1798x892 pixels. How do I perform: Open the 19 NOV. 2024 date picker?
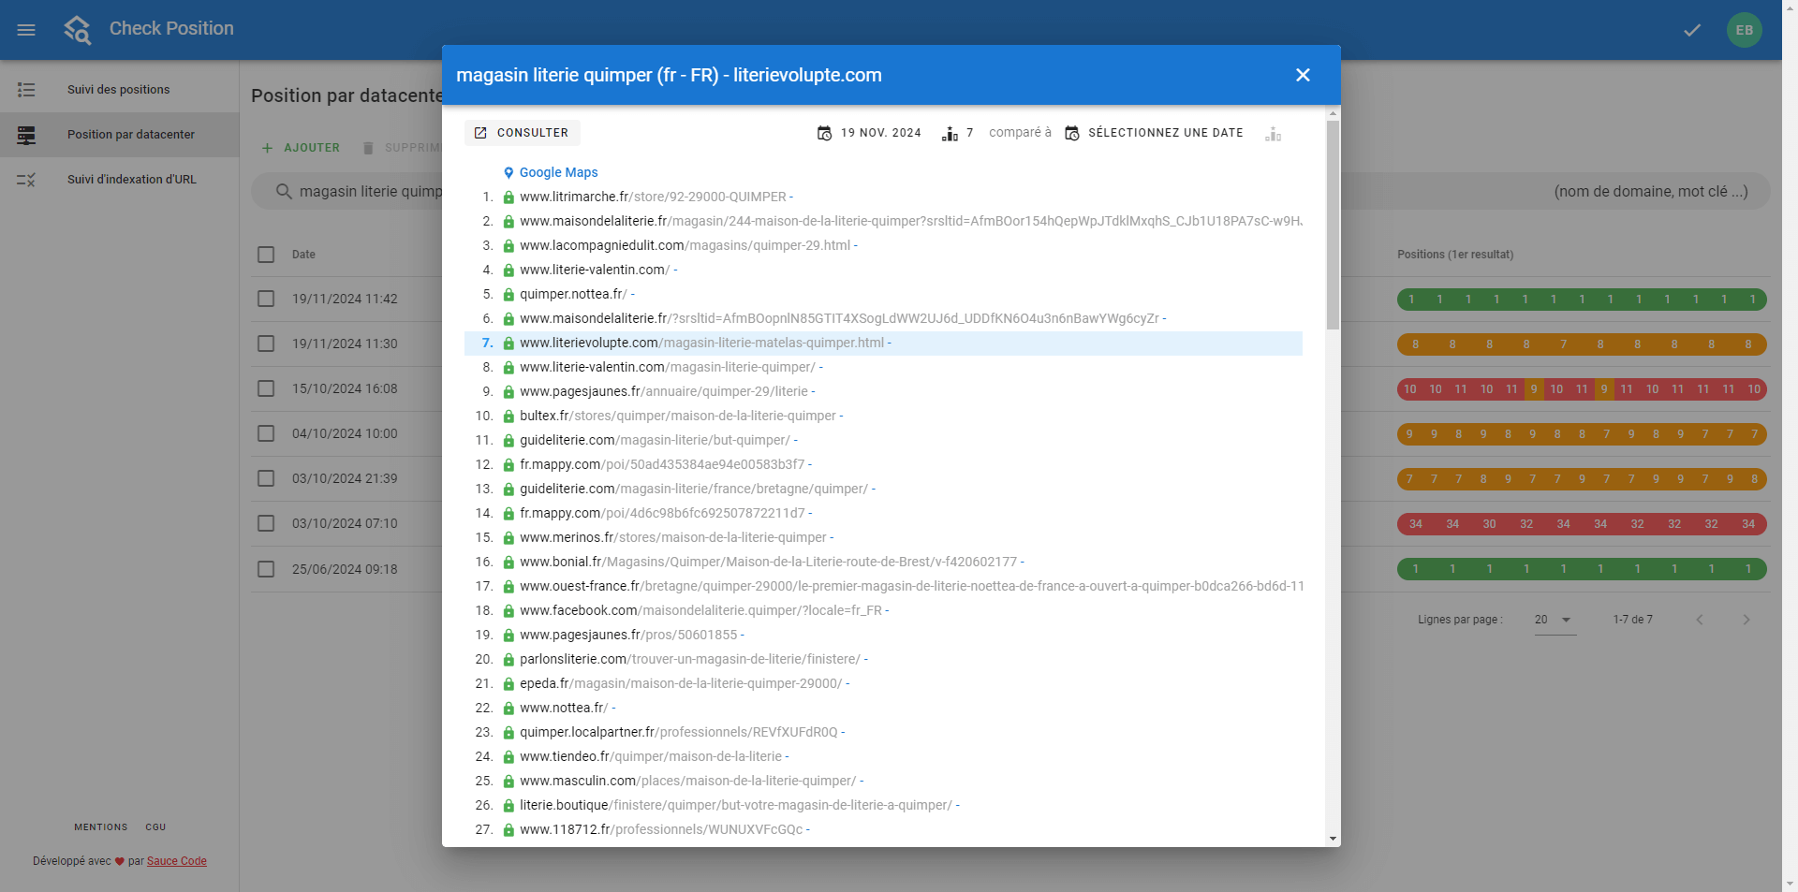(x=869, y=133)
